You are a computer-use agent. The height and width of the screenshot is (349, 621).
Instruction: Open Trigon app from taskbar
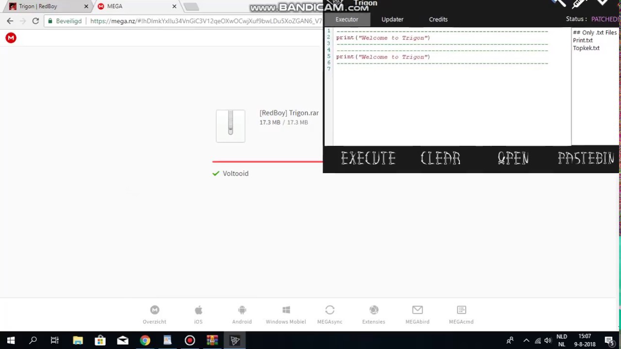point(235,340)
